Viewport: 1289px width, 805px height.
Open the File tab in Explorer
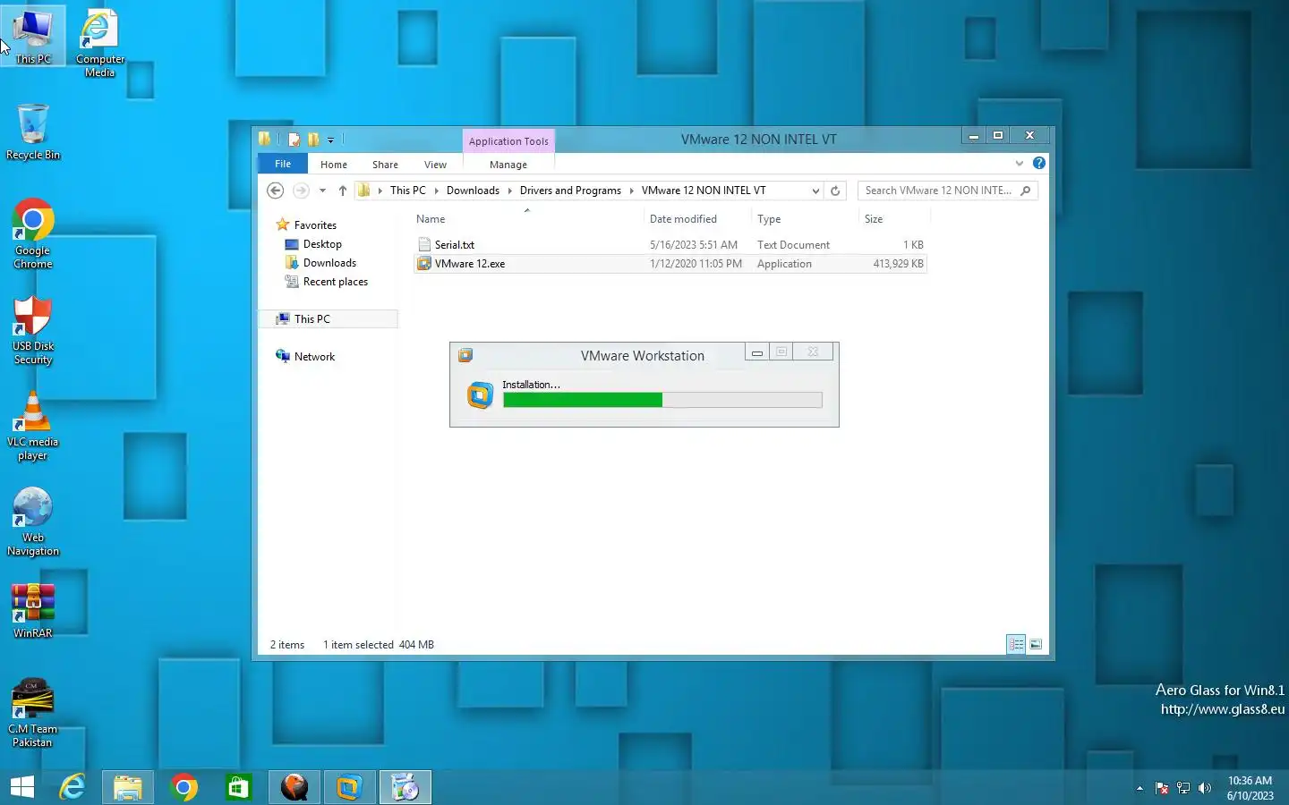click(283, 164)
